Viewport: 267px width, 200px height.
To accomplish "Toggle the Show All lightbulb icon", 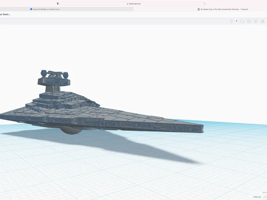I will (232, 21).
